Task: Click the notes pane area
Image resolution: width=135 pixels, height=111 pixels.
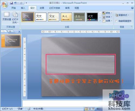Action: 60,103
